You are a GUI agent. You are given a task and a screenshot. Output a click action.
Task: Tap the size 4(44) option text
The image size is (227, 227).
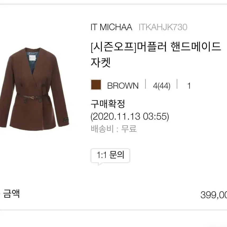point(162,86)
